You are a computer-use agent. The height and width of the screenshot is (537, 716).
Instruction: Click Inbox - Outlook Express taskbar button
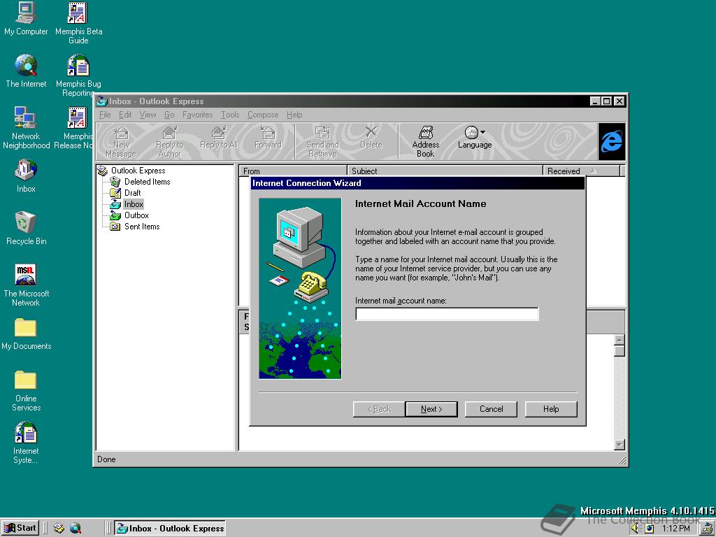pos(170,529)
